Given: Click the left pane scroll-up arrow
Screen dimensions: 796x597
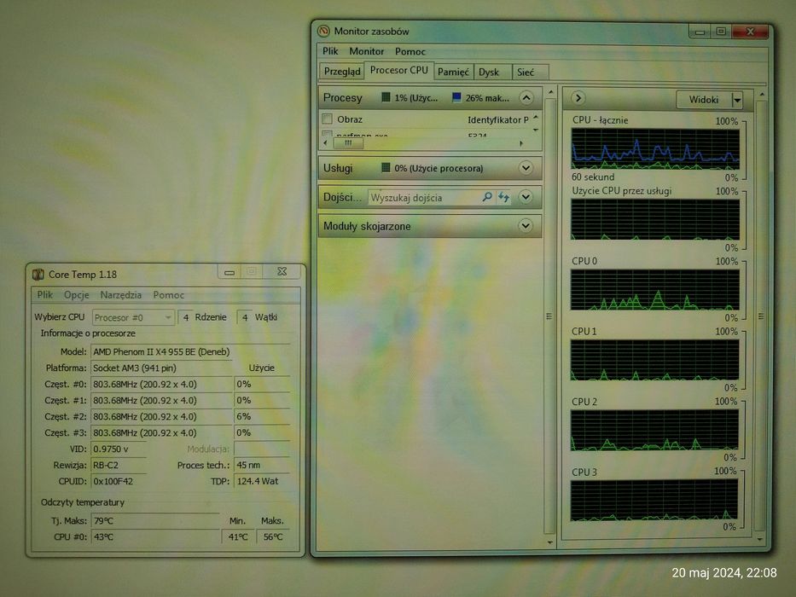Looking at the screenshot, I should point(550,92).
